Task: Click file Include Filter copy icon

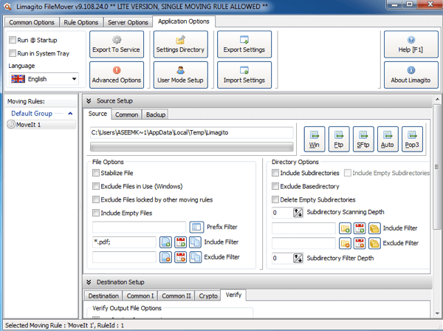Action: 195,242
